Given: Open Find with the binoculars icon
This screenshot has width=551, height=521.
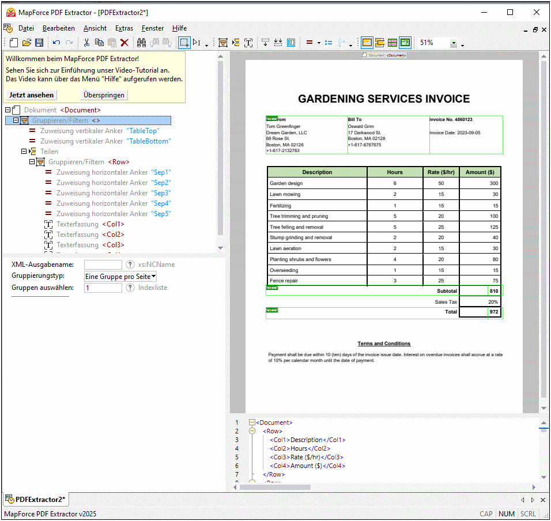Looking at the screenshot, I should 141,43.
